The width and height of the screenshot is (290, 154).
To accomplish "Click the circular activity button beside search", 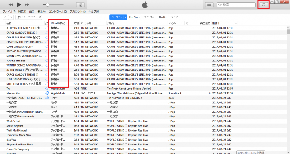I will (x=264, y=5).
